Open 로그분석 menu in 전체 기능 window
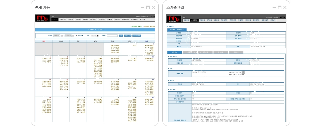 pyautogui.click(x=142, y=19)
